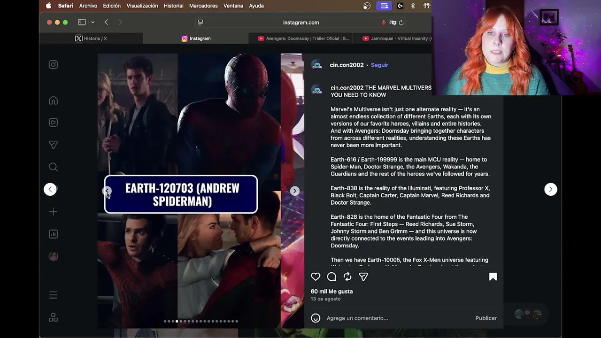Viewport: 601px width, 338px height.
Task: Open the AirPods menu bar icon
Action: tap(426, 6)
